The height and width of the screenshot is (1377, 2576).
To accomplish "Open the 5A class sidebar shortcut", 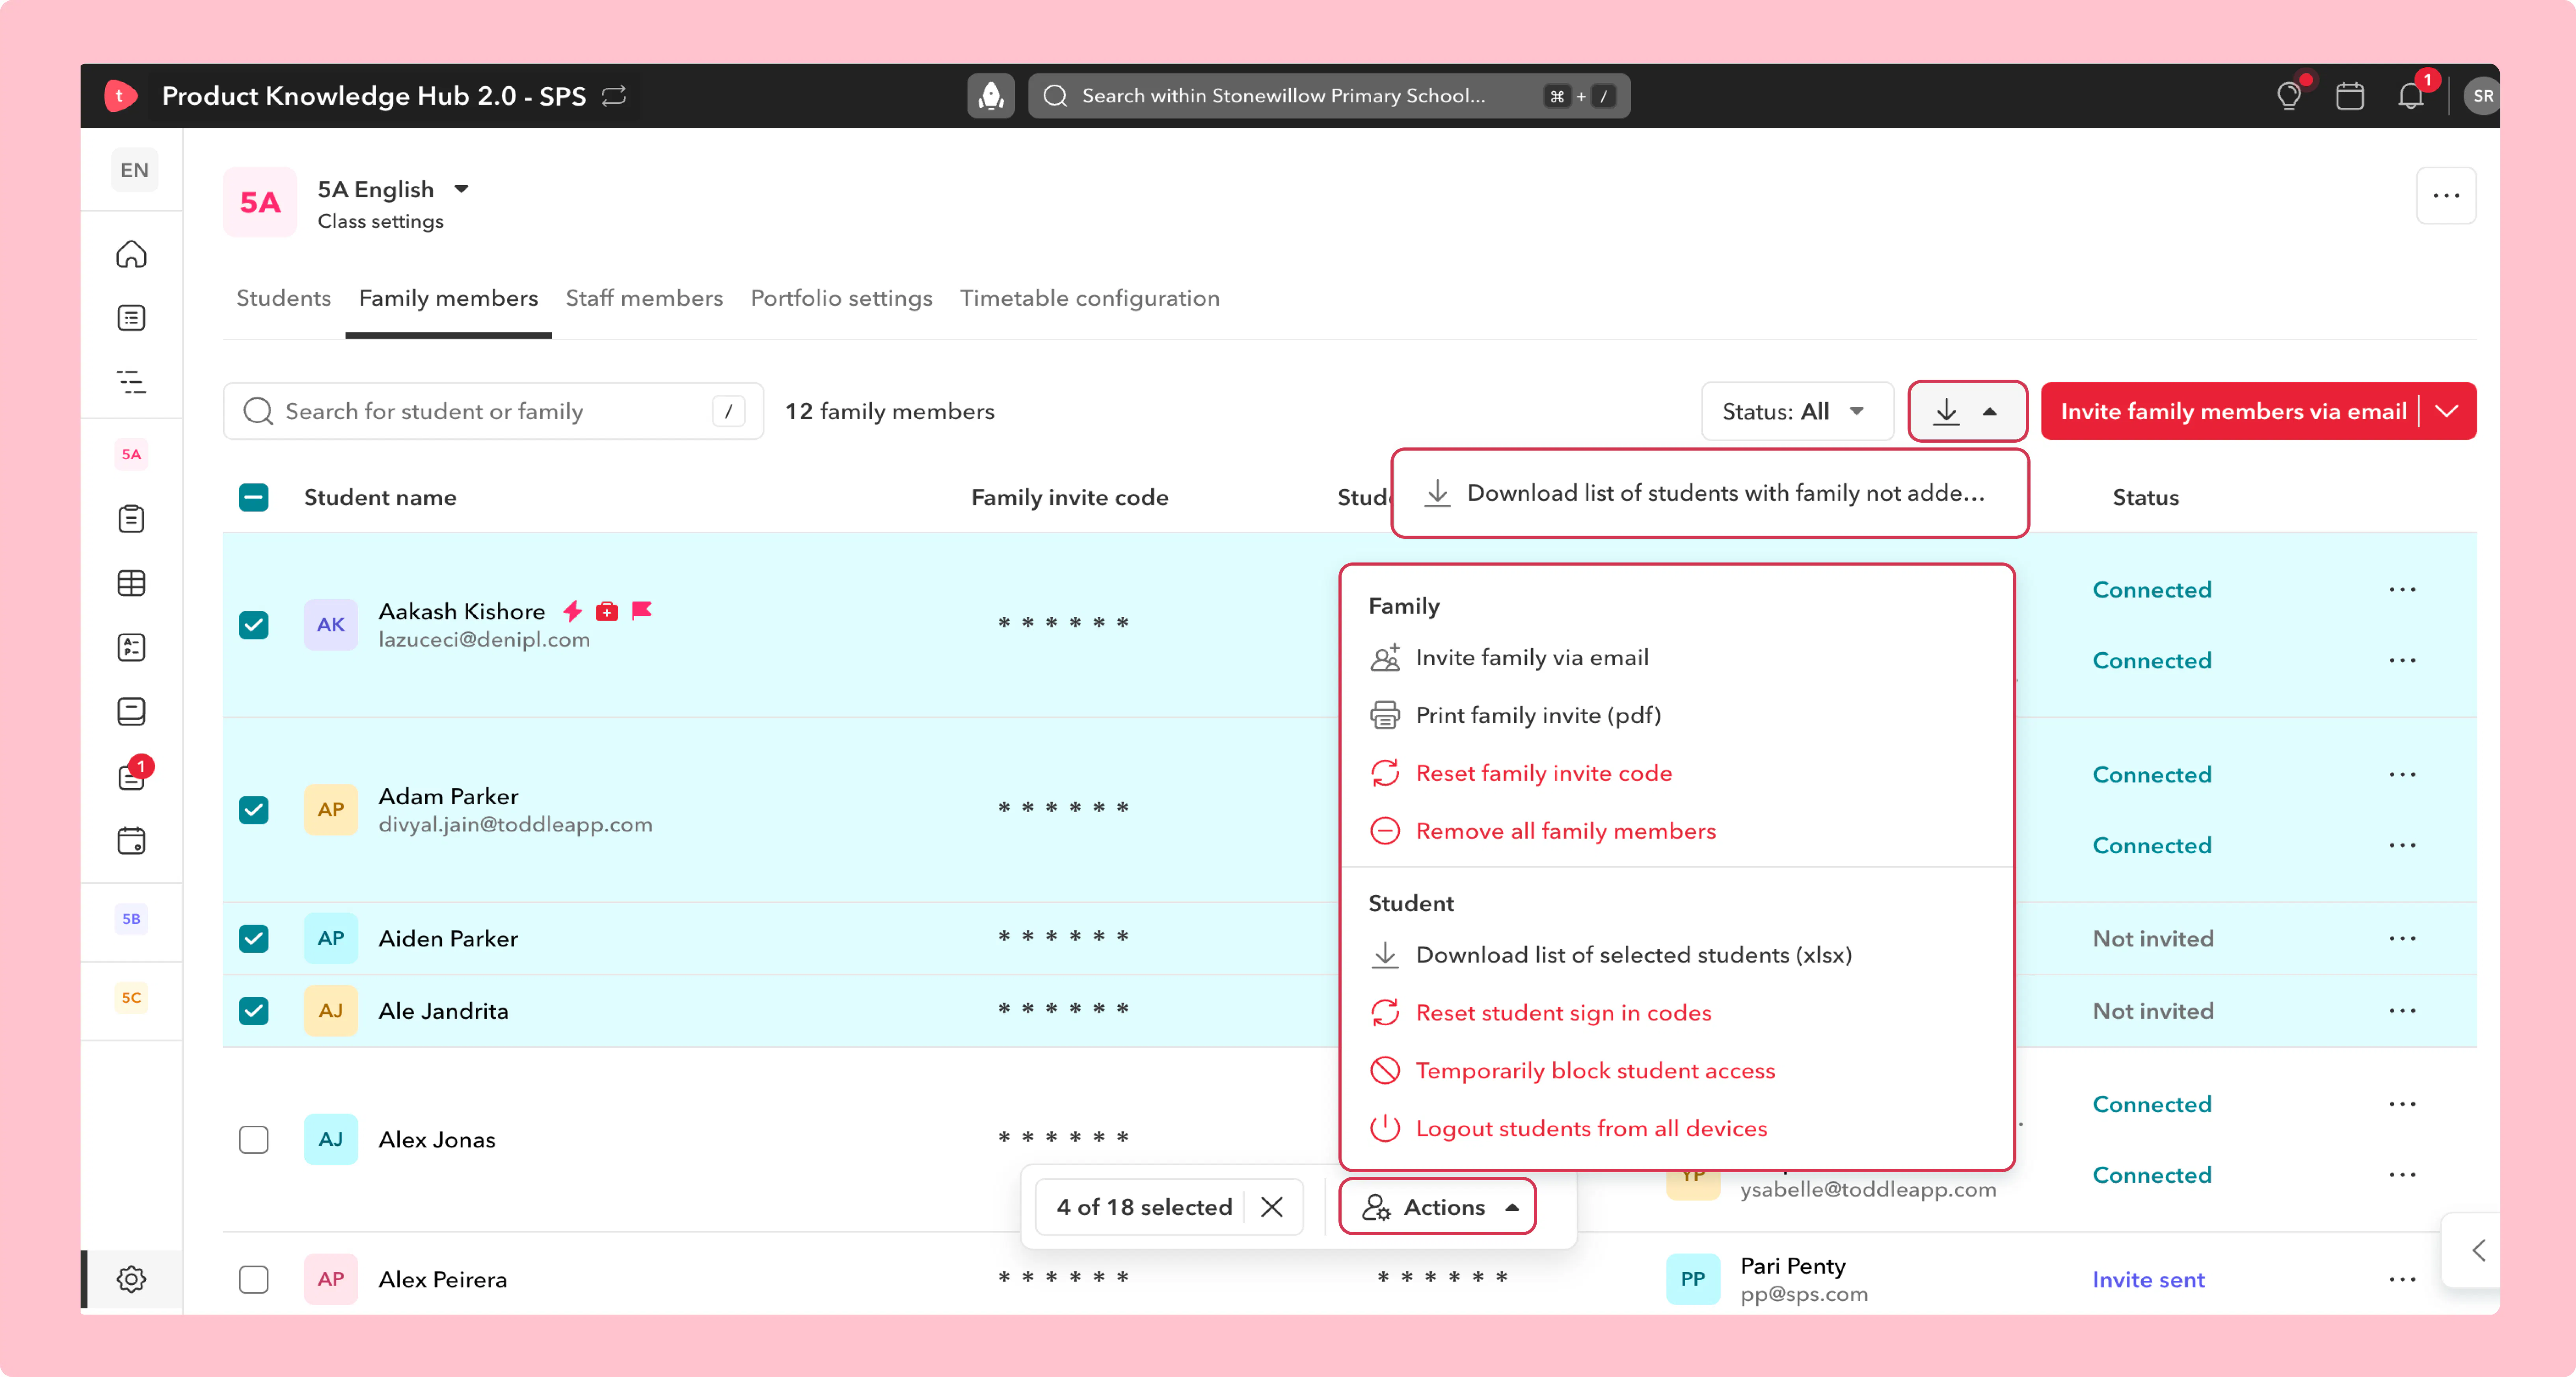I will 131,454.
